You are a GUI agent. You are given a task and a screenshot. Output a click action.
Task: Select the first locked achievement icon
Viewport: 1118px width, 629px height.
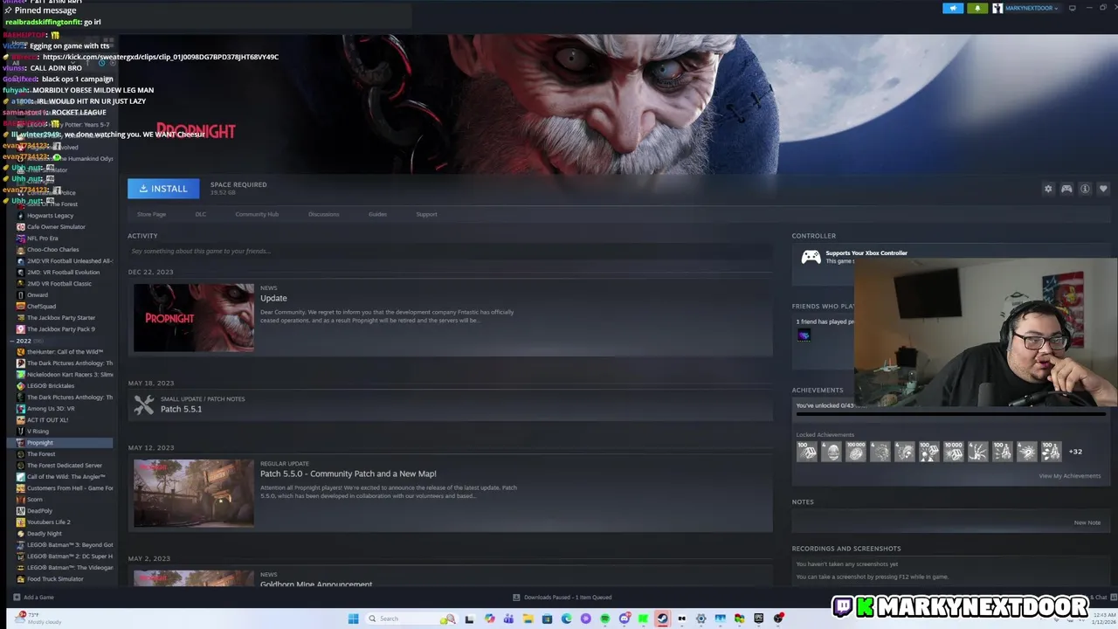807,451
